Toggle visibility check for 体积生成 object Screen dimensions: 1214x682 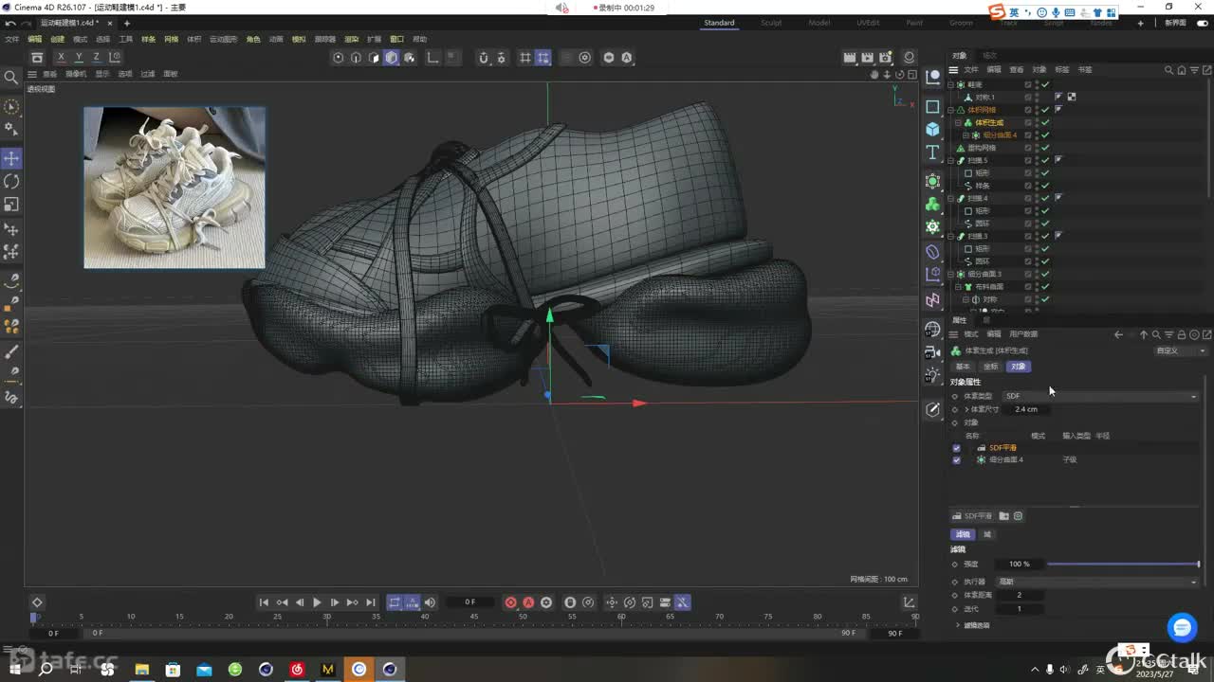click(x=1045, y=122)
